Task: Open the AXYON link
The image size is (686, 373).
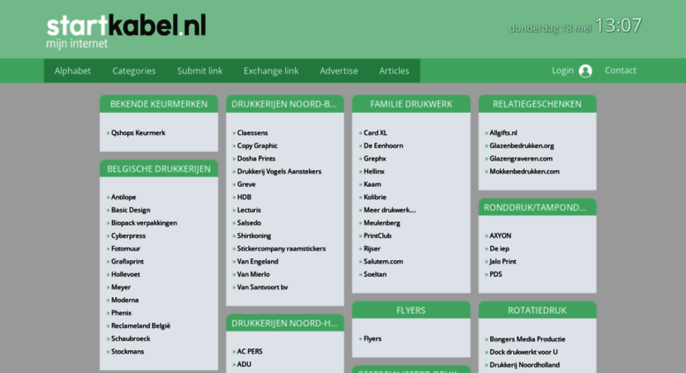Action: point(500,235)
